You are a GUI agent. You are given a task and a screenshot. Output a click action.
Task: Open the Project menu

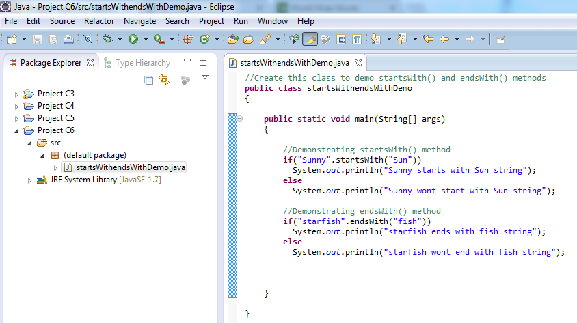click(x=211, y=21)
